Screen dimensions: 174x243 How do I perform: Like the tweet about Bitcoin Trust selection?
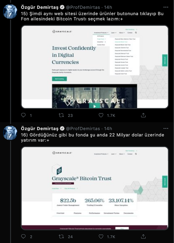pos(101,115)
